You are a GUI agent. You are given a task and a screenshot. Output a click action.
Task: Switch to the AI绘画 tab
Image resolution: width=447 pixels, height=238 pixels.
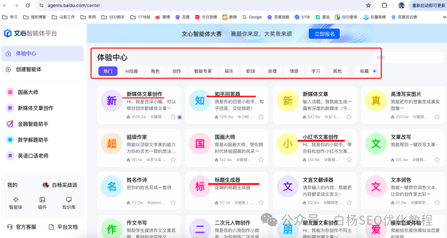point(132,71)
